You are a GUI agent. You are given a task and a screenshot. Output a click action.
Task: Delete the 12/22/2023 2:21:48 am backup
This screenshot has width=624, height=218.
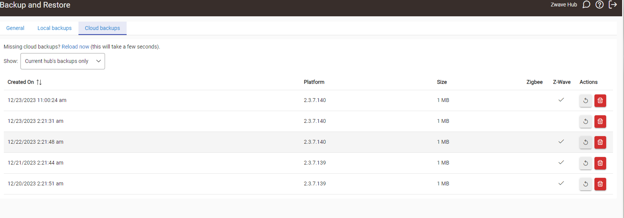point(600,143)
